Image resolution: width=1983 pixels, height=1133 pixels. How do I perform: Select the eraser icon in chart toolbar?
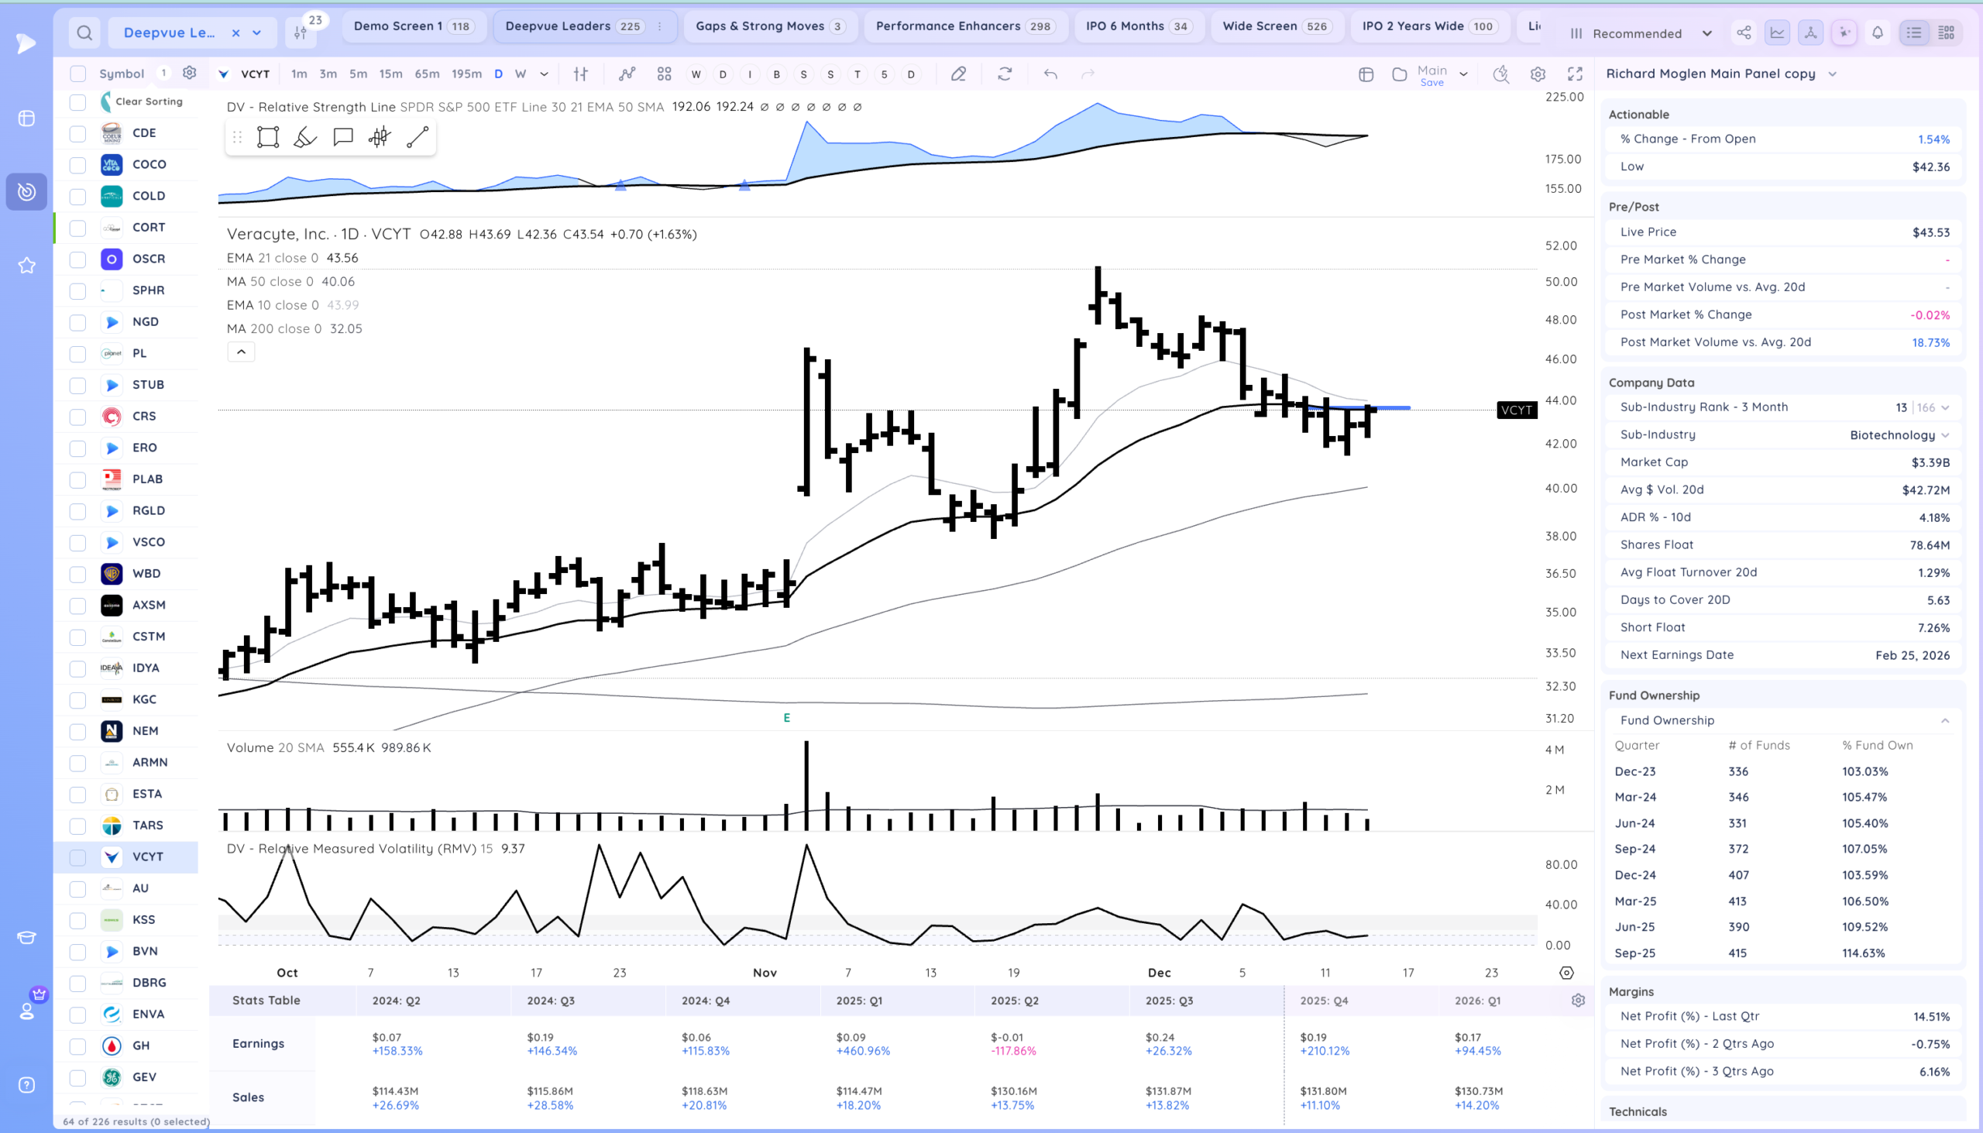coord(958,74)
